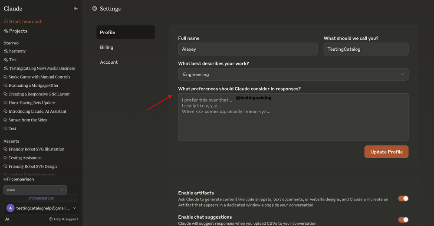The image size is (434, 226).
Task: Turn off the Enable chat suggestions toggle
Action: pyautogui.click(x=403, y=220)
